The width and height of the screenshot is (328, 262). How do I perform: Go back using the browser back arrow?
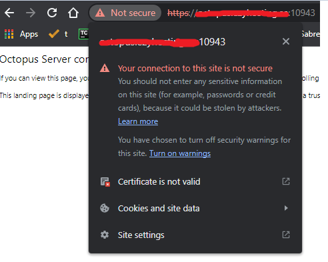point(9,13)
